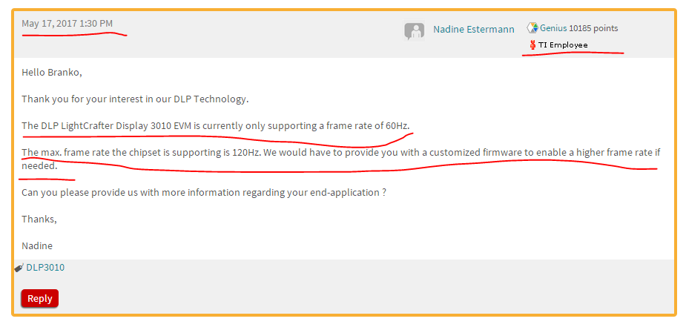The height and width of the screenshot is (330, 686).
Task: Click the user avatar icon beside Nadine Estermann
Action: 414,30
